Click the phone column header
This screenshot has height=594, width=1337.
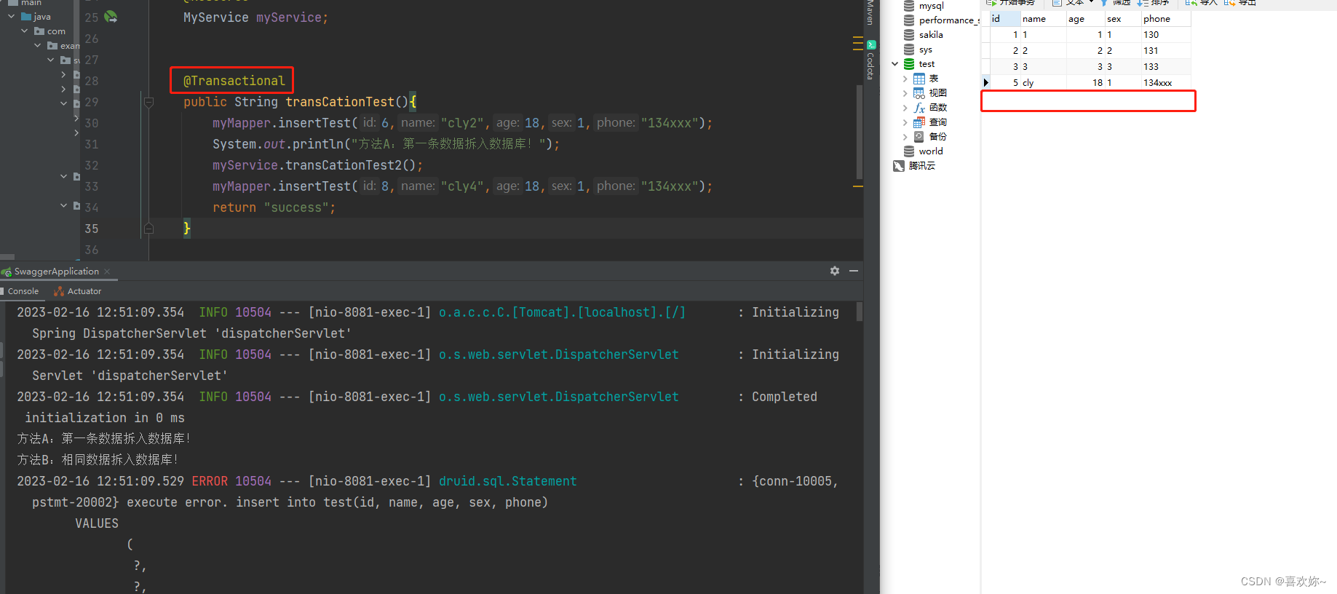(x=1166, y=19)
